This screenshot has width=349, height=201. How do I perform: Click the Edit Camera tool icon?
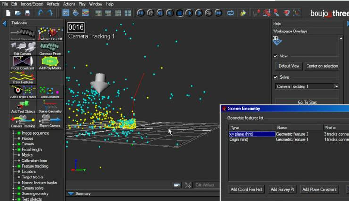click(x=23, y=48)
